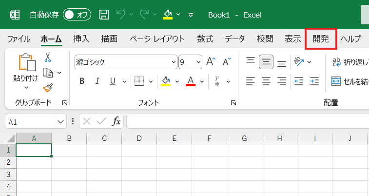Image resolution: width=369 pixels, height=196 pixels.
Task: Toggle the 自動保存 AutoSave switch
Action: pyautogui.click(x=77, y=15)
